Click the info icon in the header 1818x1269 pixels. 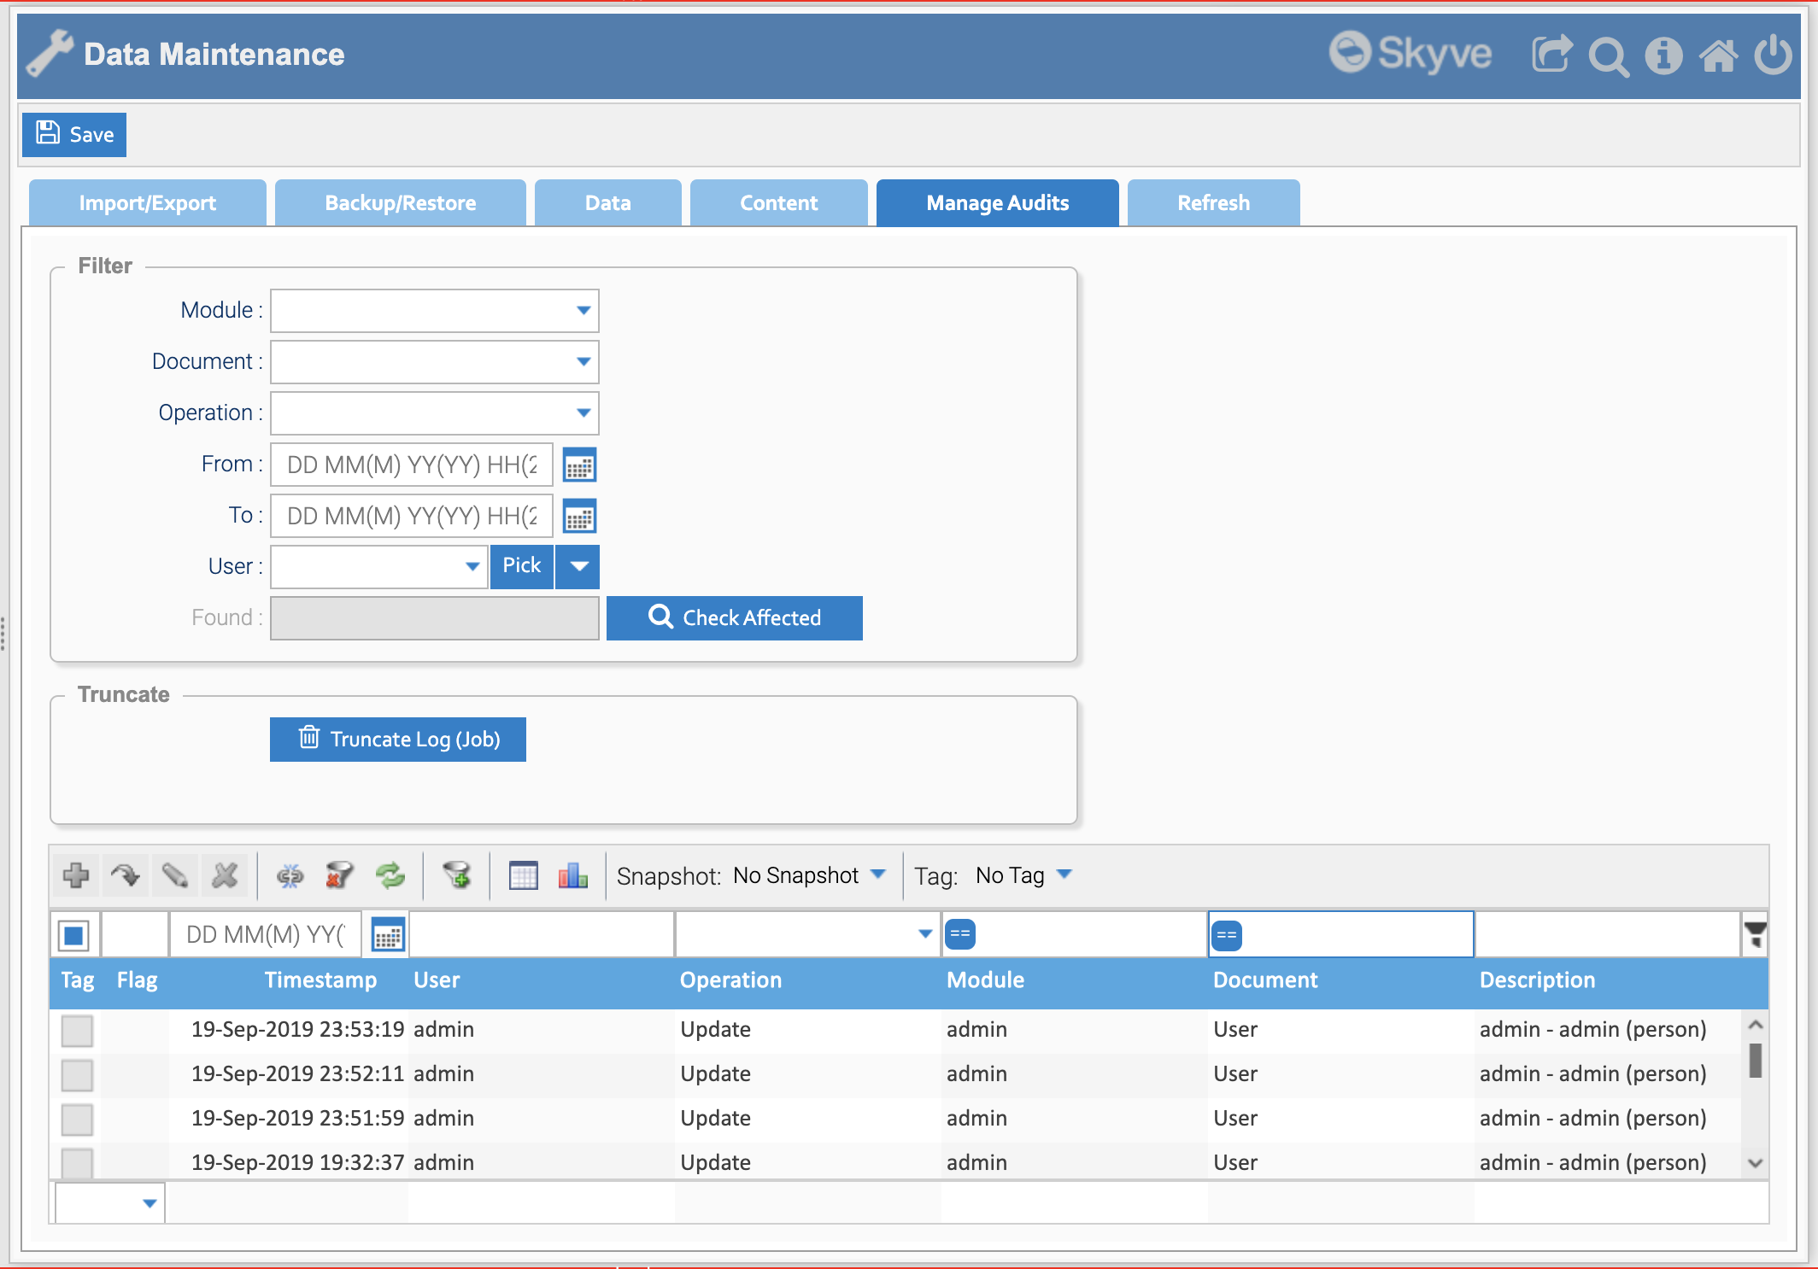(1663, 56)
